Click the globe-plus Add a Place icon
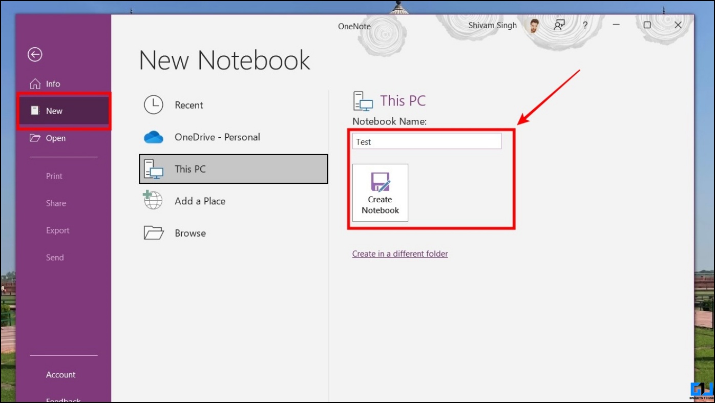 point(153,200)
